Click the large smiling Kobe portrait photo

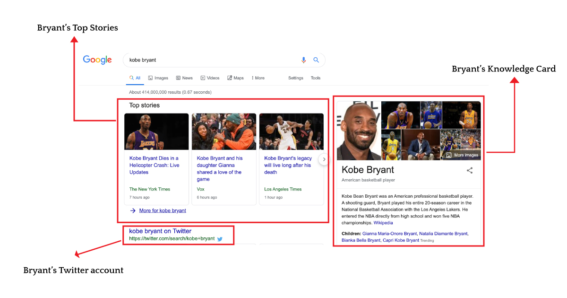tap(359, 131)
